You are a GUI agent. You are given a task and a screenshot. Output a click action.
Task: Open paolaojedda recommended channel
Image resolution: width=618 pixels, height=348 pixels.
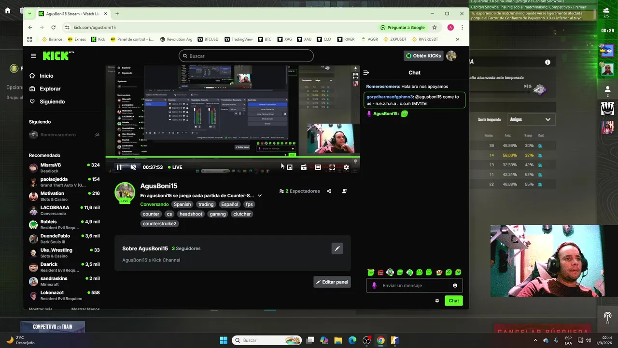64,182
